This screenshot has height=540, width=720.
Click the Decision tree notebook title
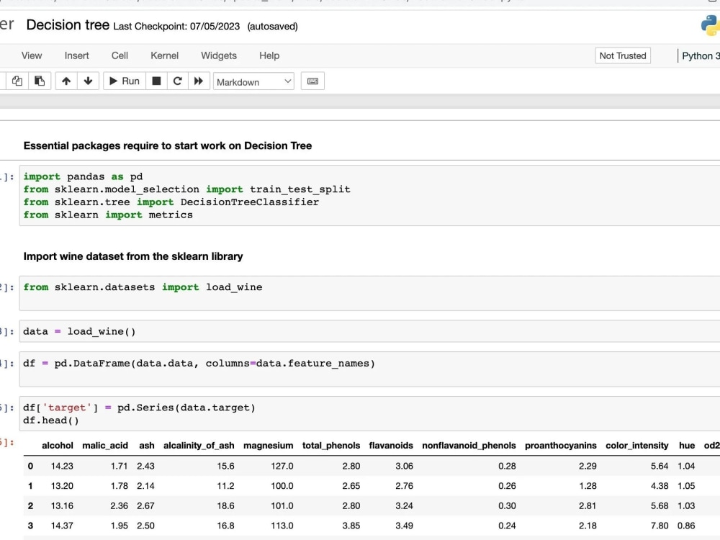pyautogui.click(x=68, y=24)
